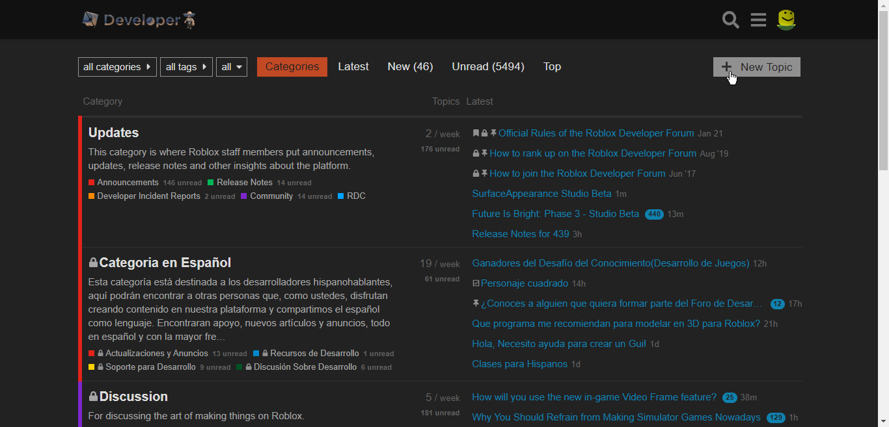
Task: Open the hamburger menu icon
Action: 758,19
